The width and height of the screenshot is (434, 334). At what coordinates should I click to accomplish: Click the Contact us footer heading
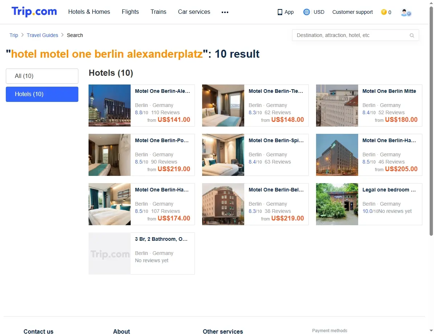[x=38, y=331]
